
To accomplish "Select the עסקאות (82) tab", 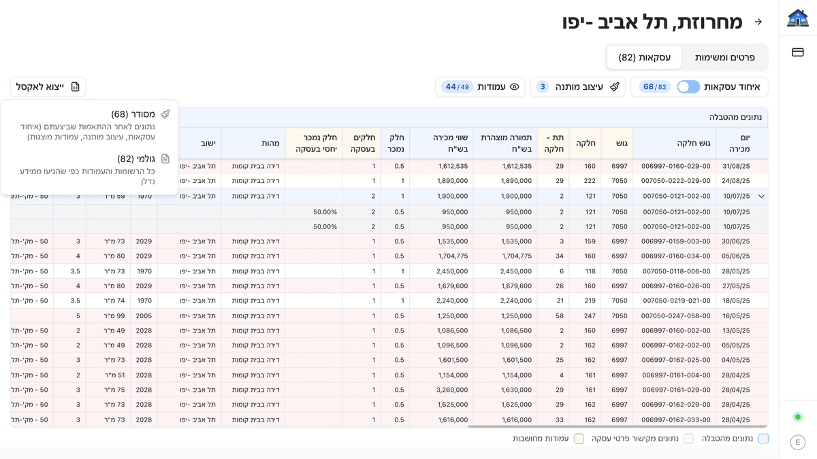I will 644,58.
